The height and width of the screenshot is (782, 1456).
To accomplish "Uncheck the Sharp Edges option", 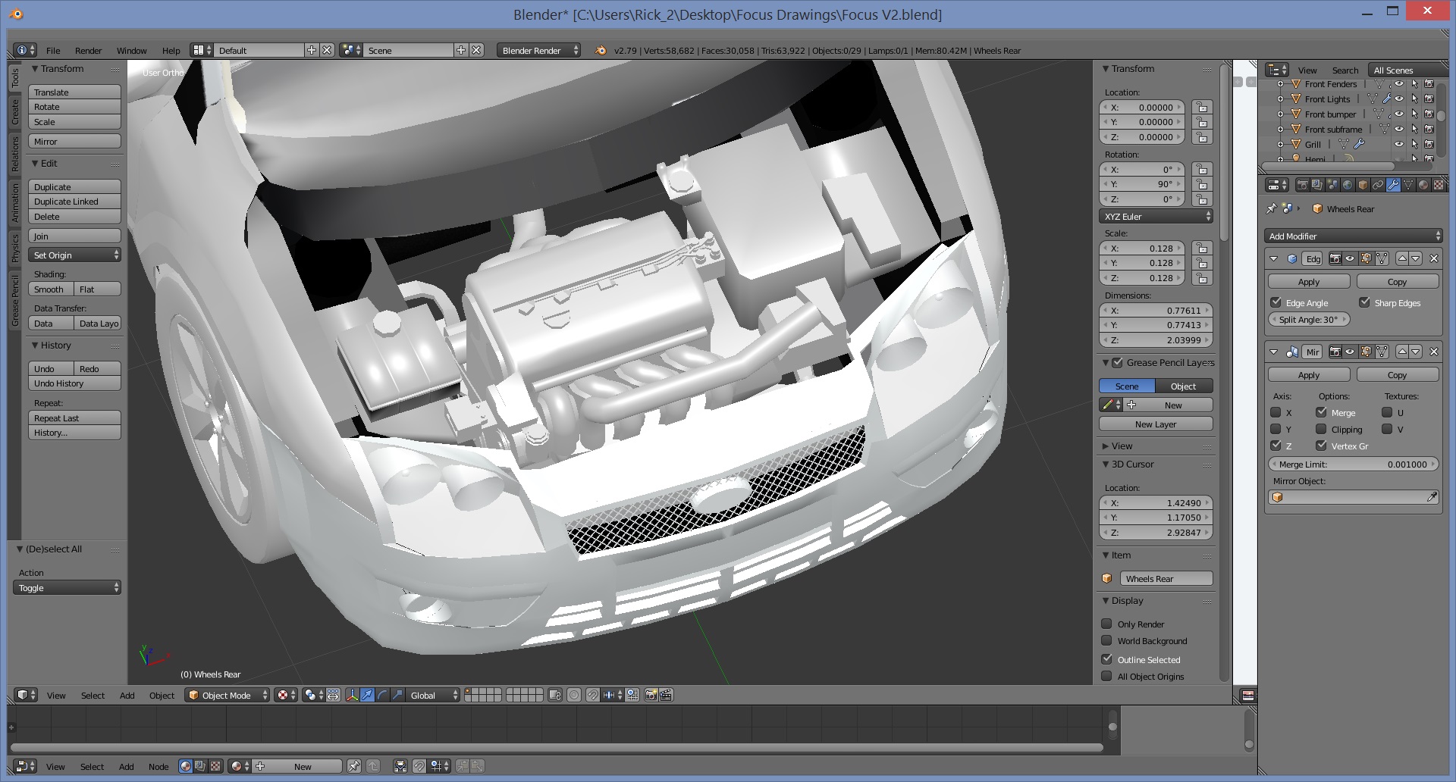I will [1364, 302].
